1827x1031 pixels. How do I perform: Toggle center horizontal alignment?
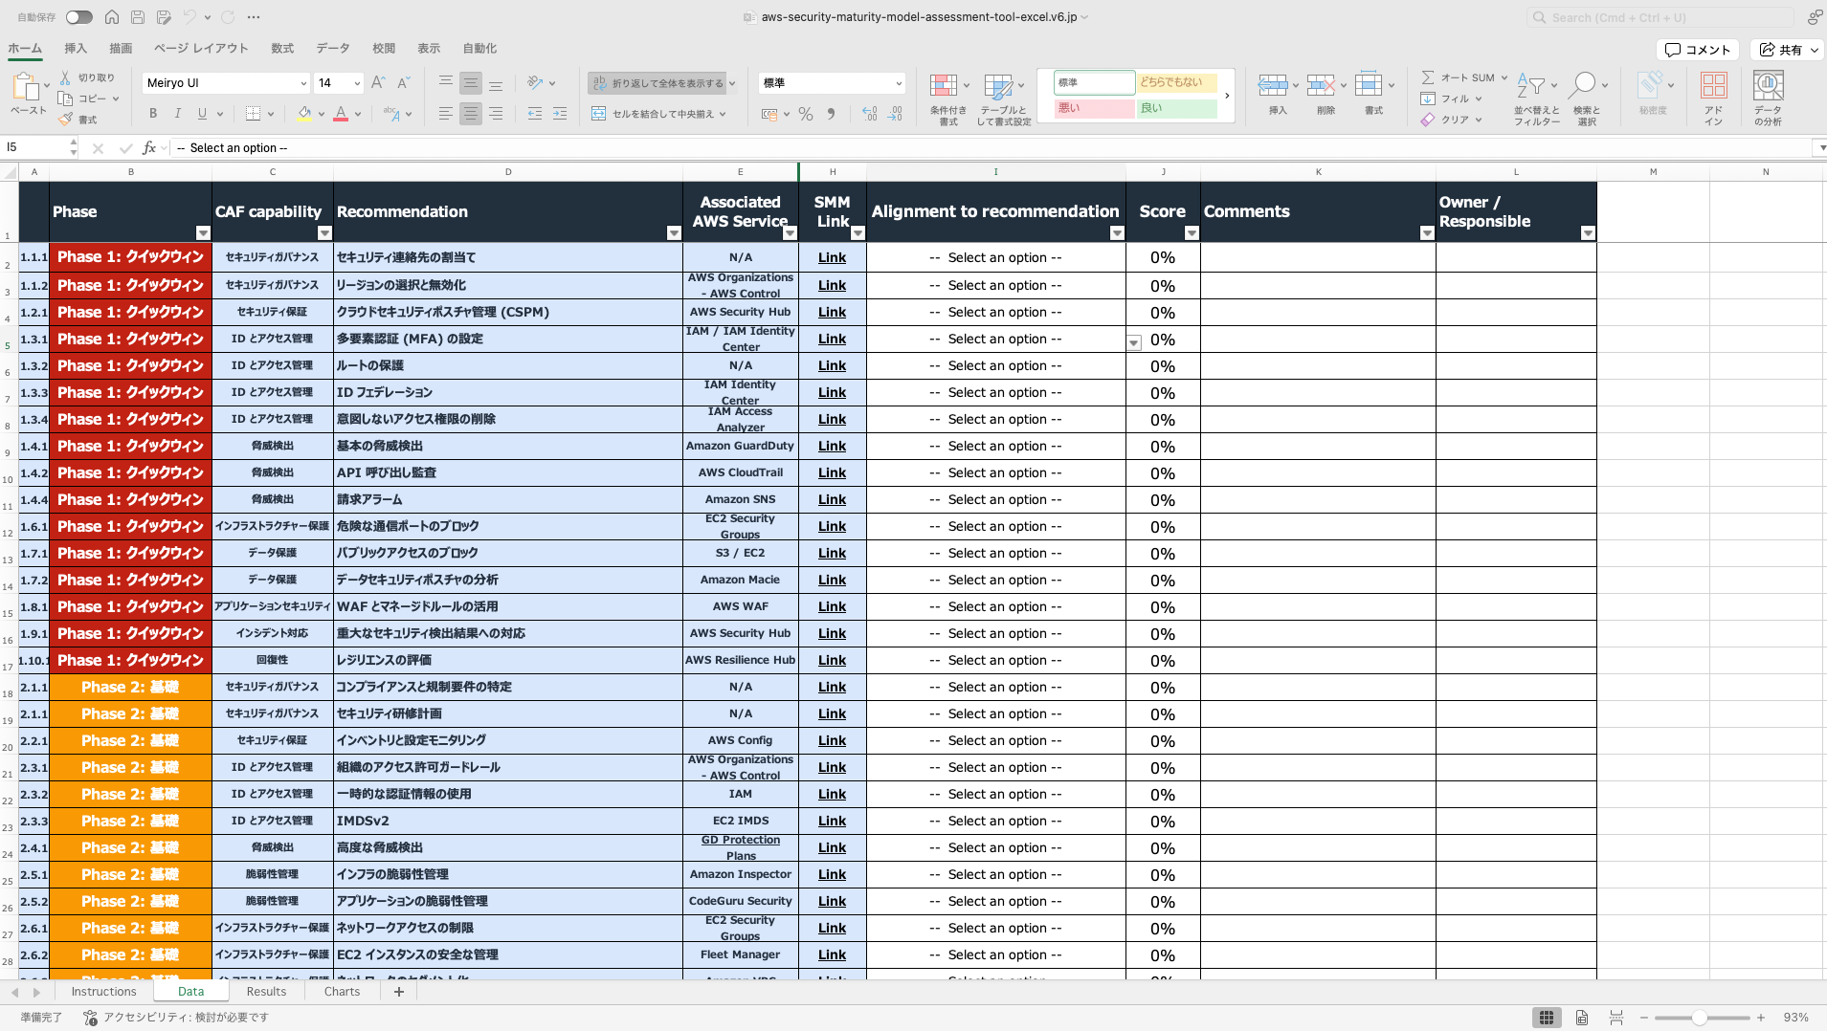(471, 114)
